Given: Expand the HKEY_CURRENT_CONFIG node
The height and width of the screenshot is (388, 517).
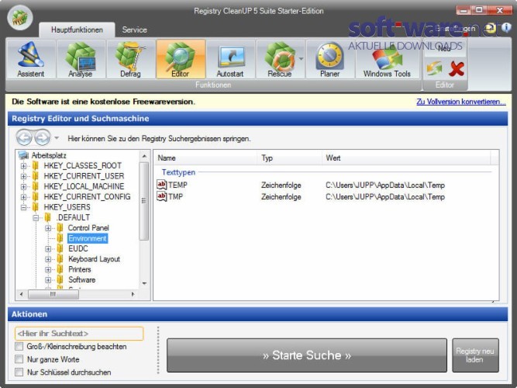Looking at the screenshot, I should tap(23, 197).
